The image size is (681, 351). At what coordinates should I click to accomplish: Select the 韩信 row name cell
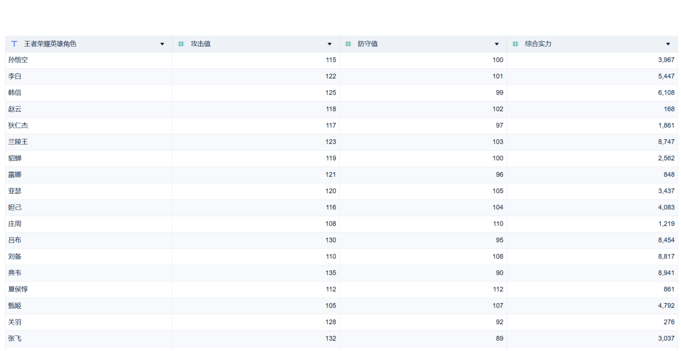coord(89,93)
